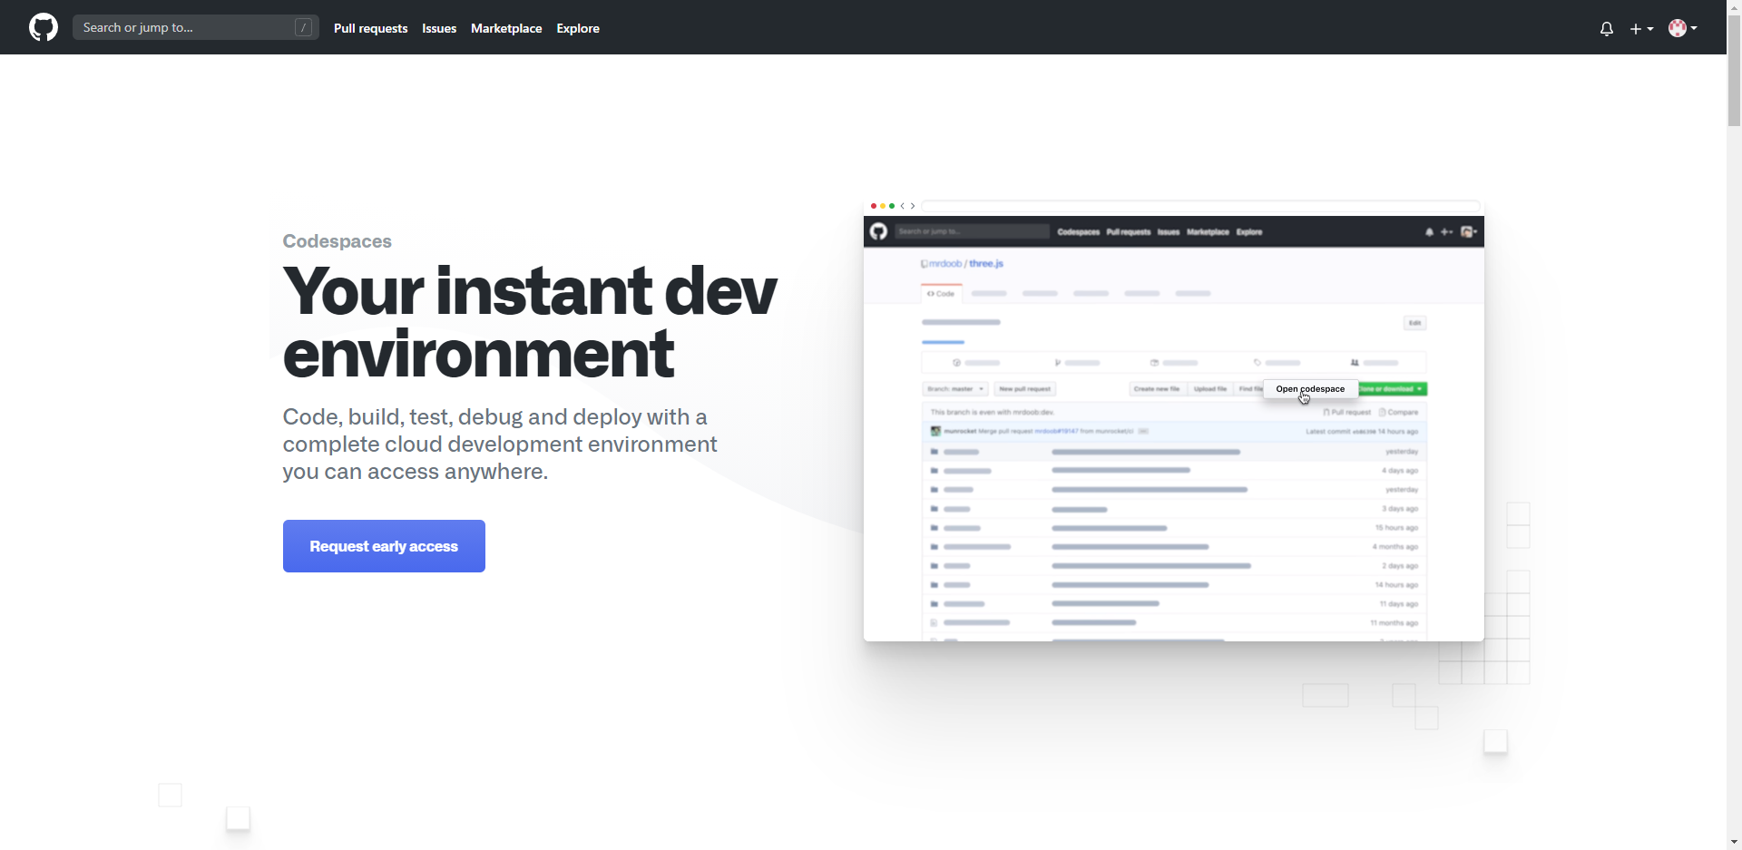Click the 'Your instant dev environment' headline
The width and height of the screenshot is (1742, 850).
[x=530, y=321]
